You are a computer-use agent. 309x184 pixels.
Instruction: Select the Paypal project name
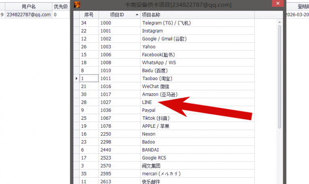click(148, 110)
